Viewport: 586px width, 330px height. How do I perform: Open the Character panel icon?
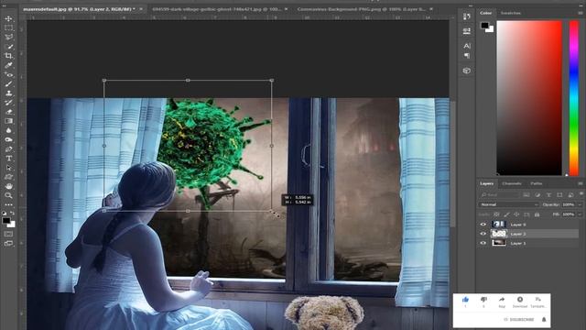coord(467,46)
